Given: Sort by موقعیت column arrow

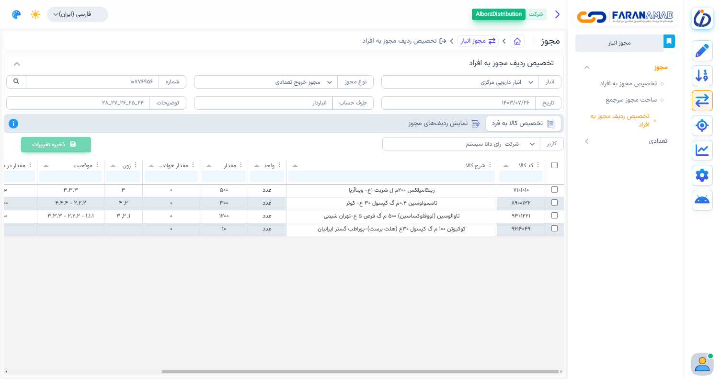Looking at the screenshot, I should [x=46, y=166].
